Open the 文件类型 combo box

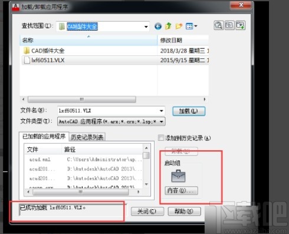point(111,121)
